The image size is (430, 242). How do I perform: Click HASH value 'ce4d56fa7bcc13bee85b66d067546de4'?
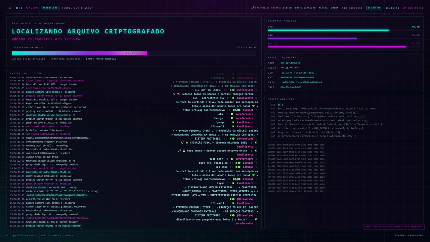301,82
